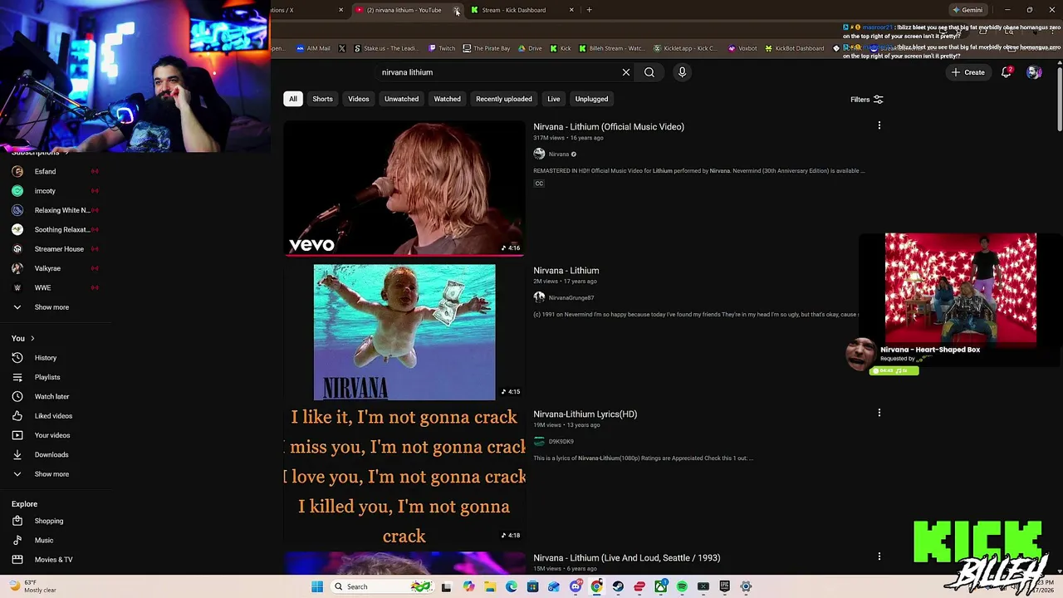Screen dimensions: 1063x598
Task: Open the Esfand channel subscription
Action: click(45, 172)
